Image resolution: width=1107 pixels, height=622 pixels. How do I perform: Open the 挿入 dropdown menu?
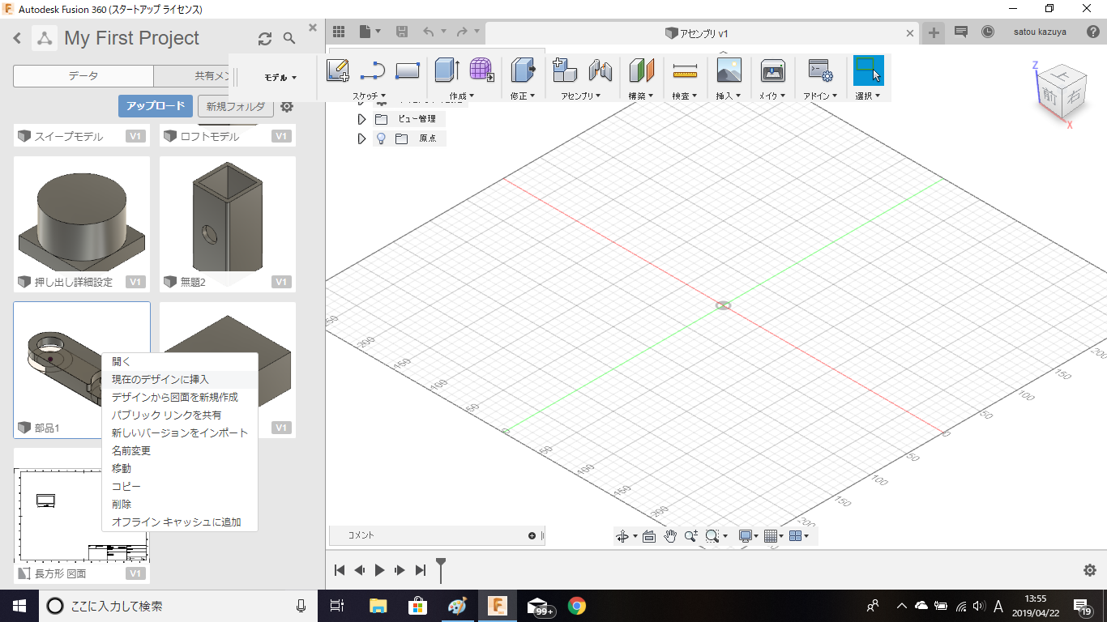729,96
